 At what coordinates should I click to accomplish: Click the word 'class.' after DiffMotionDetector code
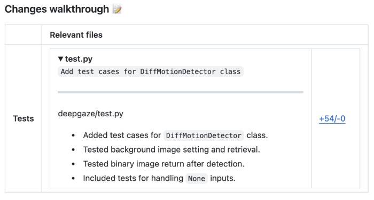pos(257,135)
